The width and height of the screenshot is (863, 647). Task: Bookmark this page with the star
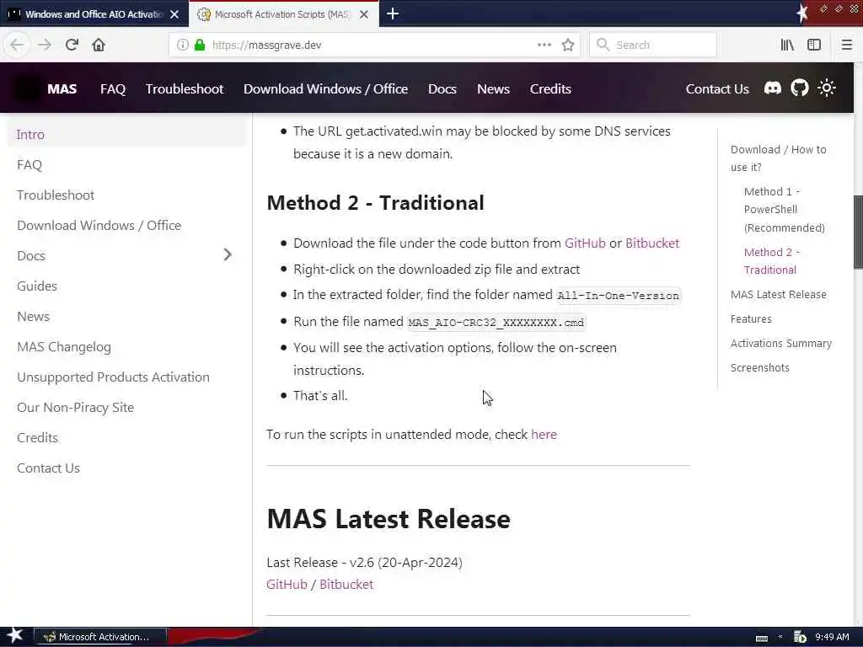pos(568,45)
